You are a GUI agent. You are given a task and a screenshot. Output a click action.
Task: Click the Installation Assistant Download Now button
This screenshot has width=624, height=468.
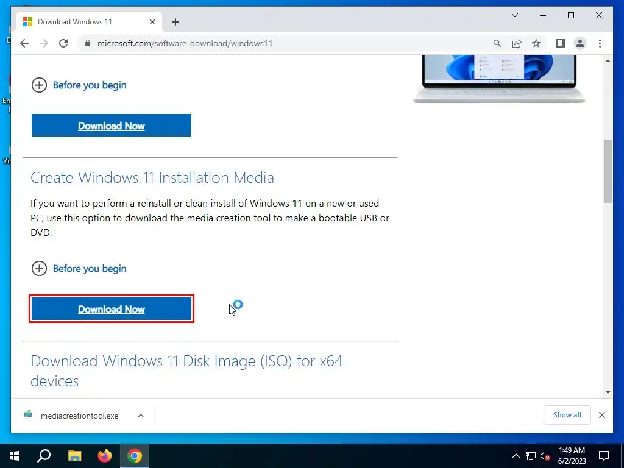click(112, 126)
